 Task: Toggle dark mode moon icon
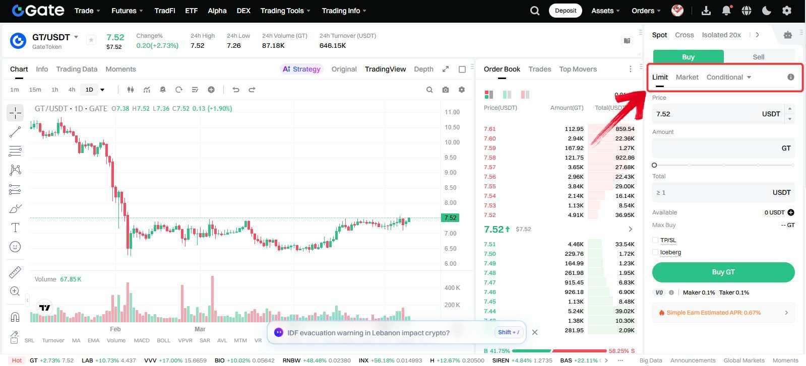pyautogui.click(x=767, y=11)
